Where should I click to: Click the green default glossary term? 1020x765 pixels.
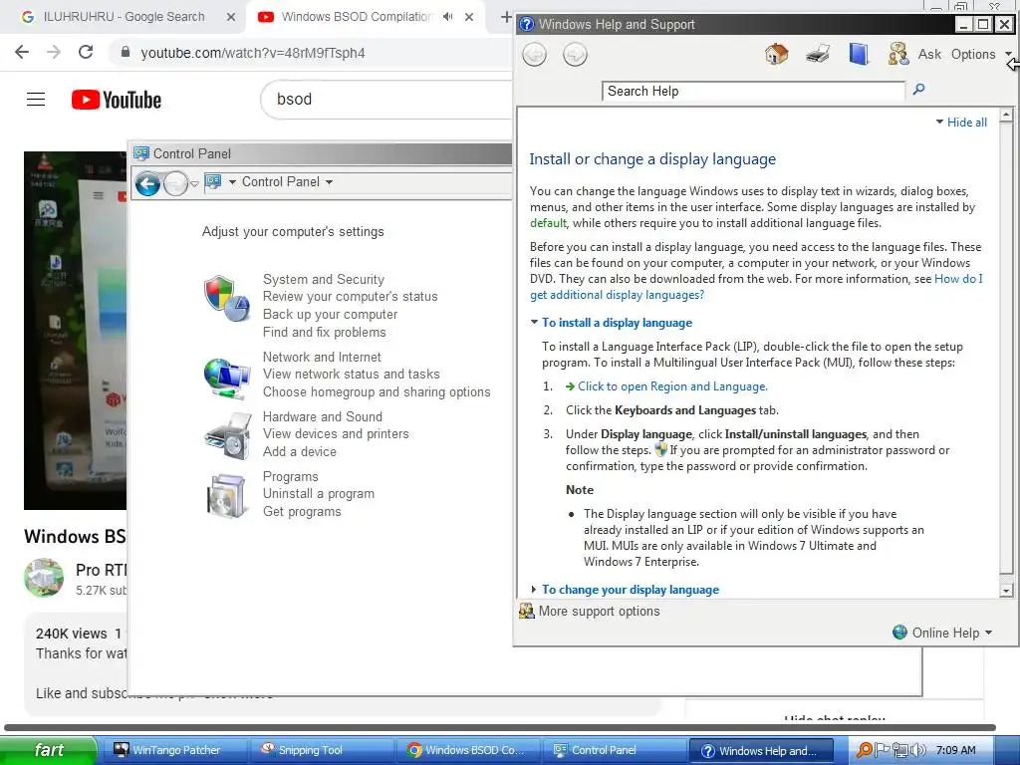click(x=548, y=223)
